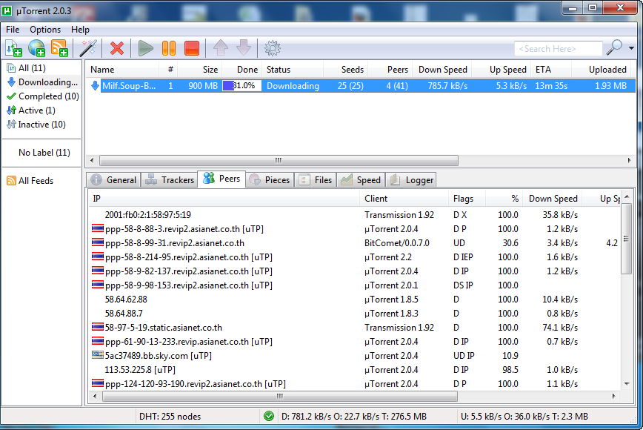Sort torrents by Size column header
Viewport: 643px width, 430px height.
pos(201,70)
